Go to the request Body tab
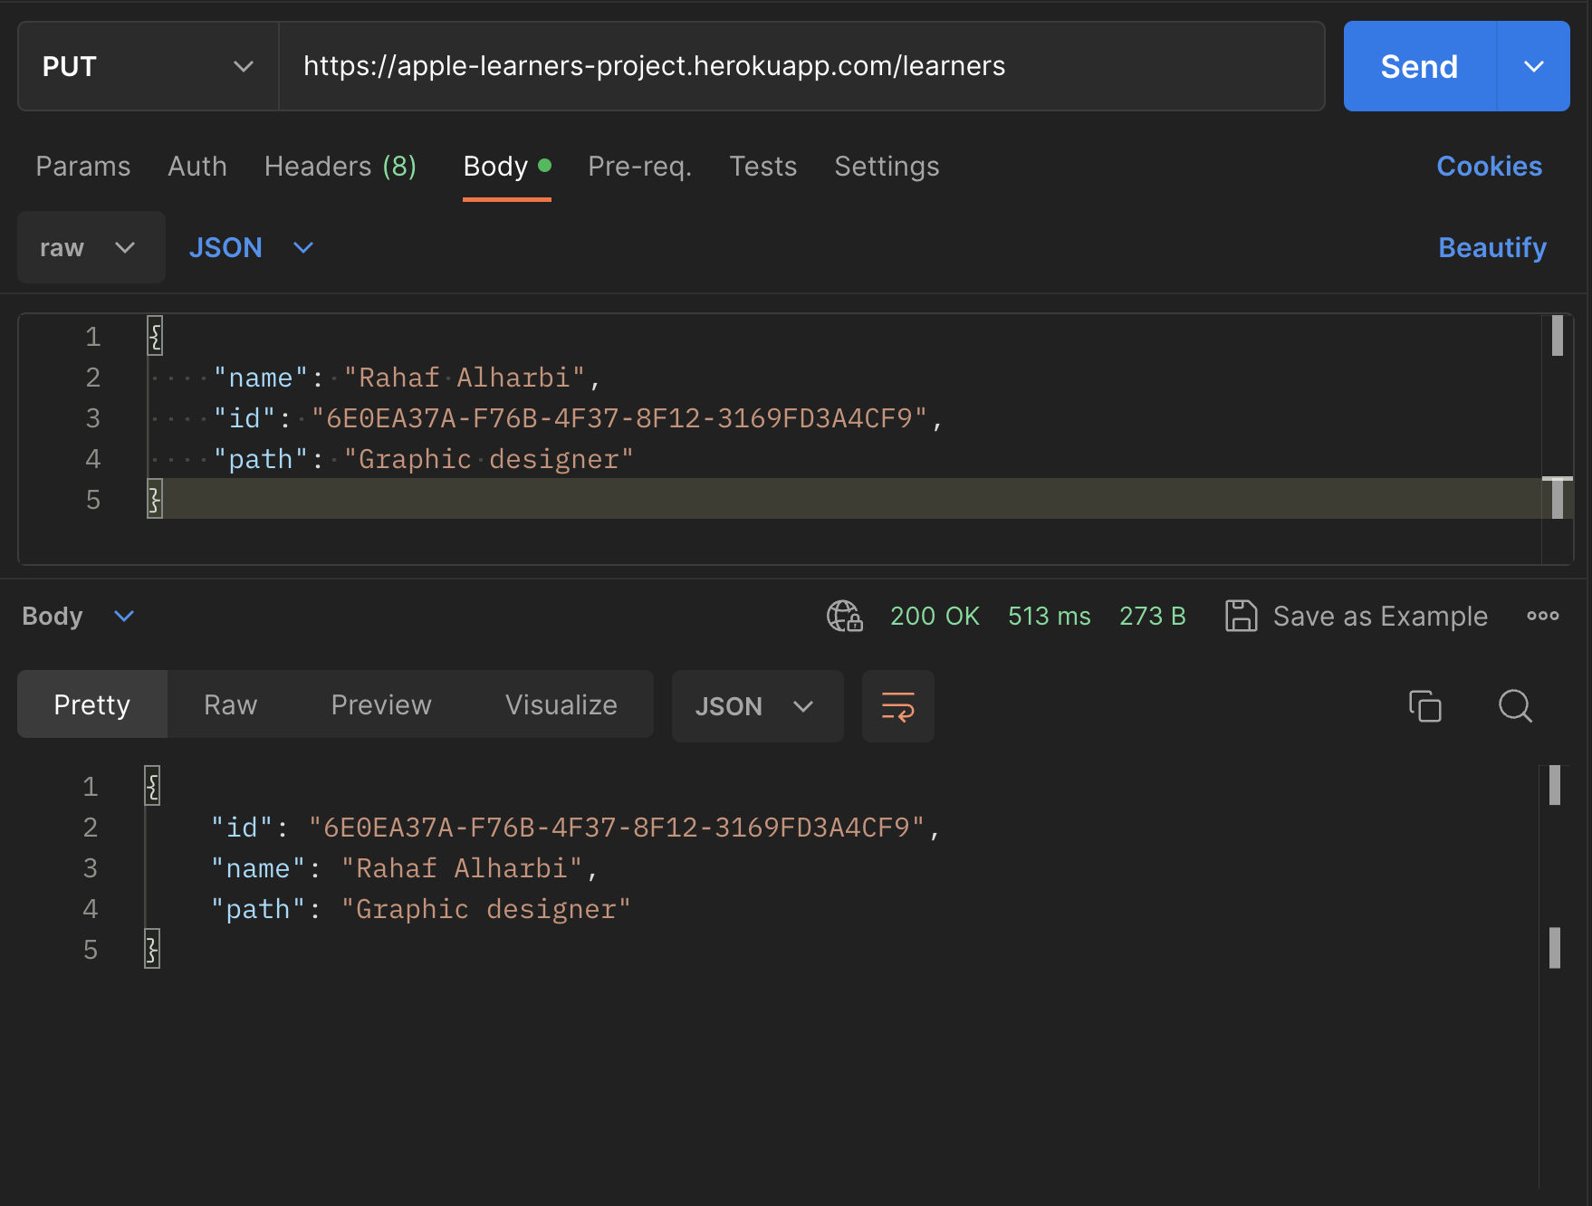This screenshot has width=1592, height=1206. click(x=507, y=167)
